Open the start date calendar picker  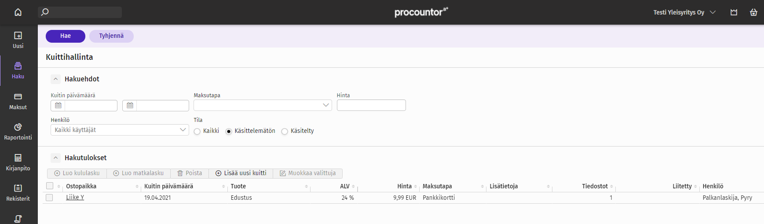[x=58, y=105]
